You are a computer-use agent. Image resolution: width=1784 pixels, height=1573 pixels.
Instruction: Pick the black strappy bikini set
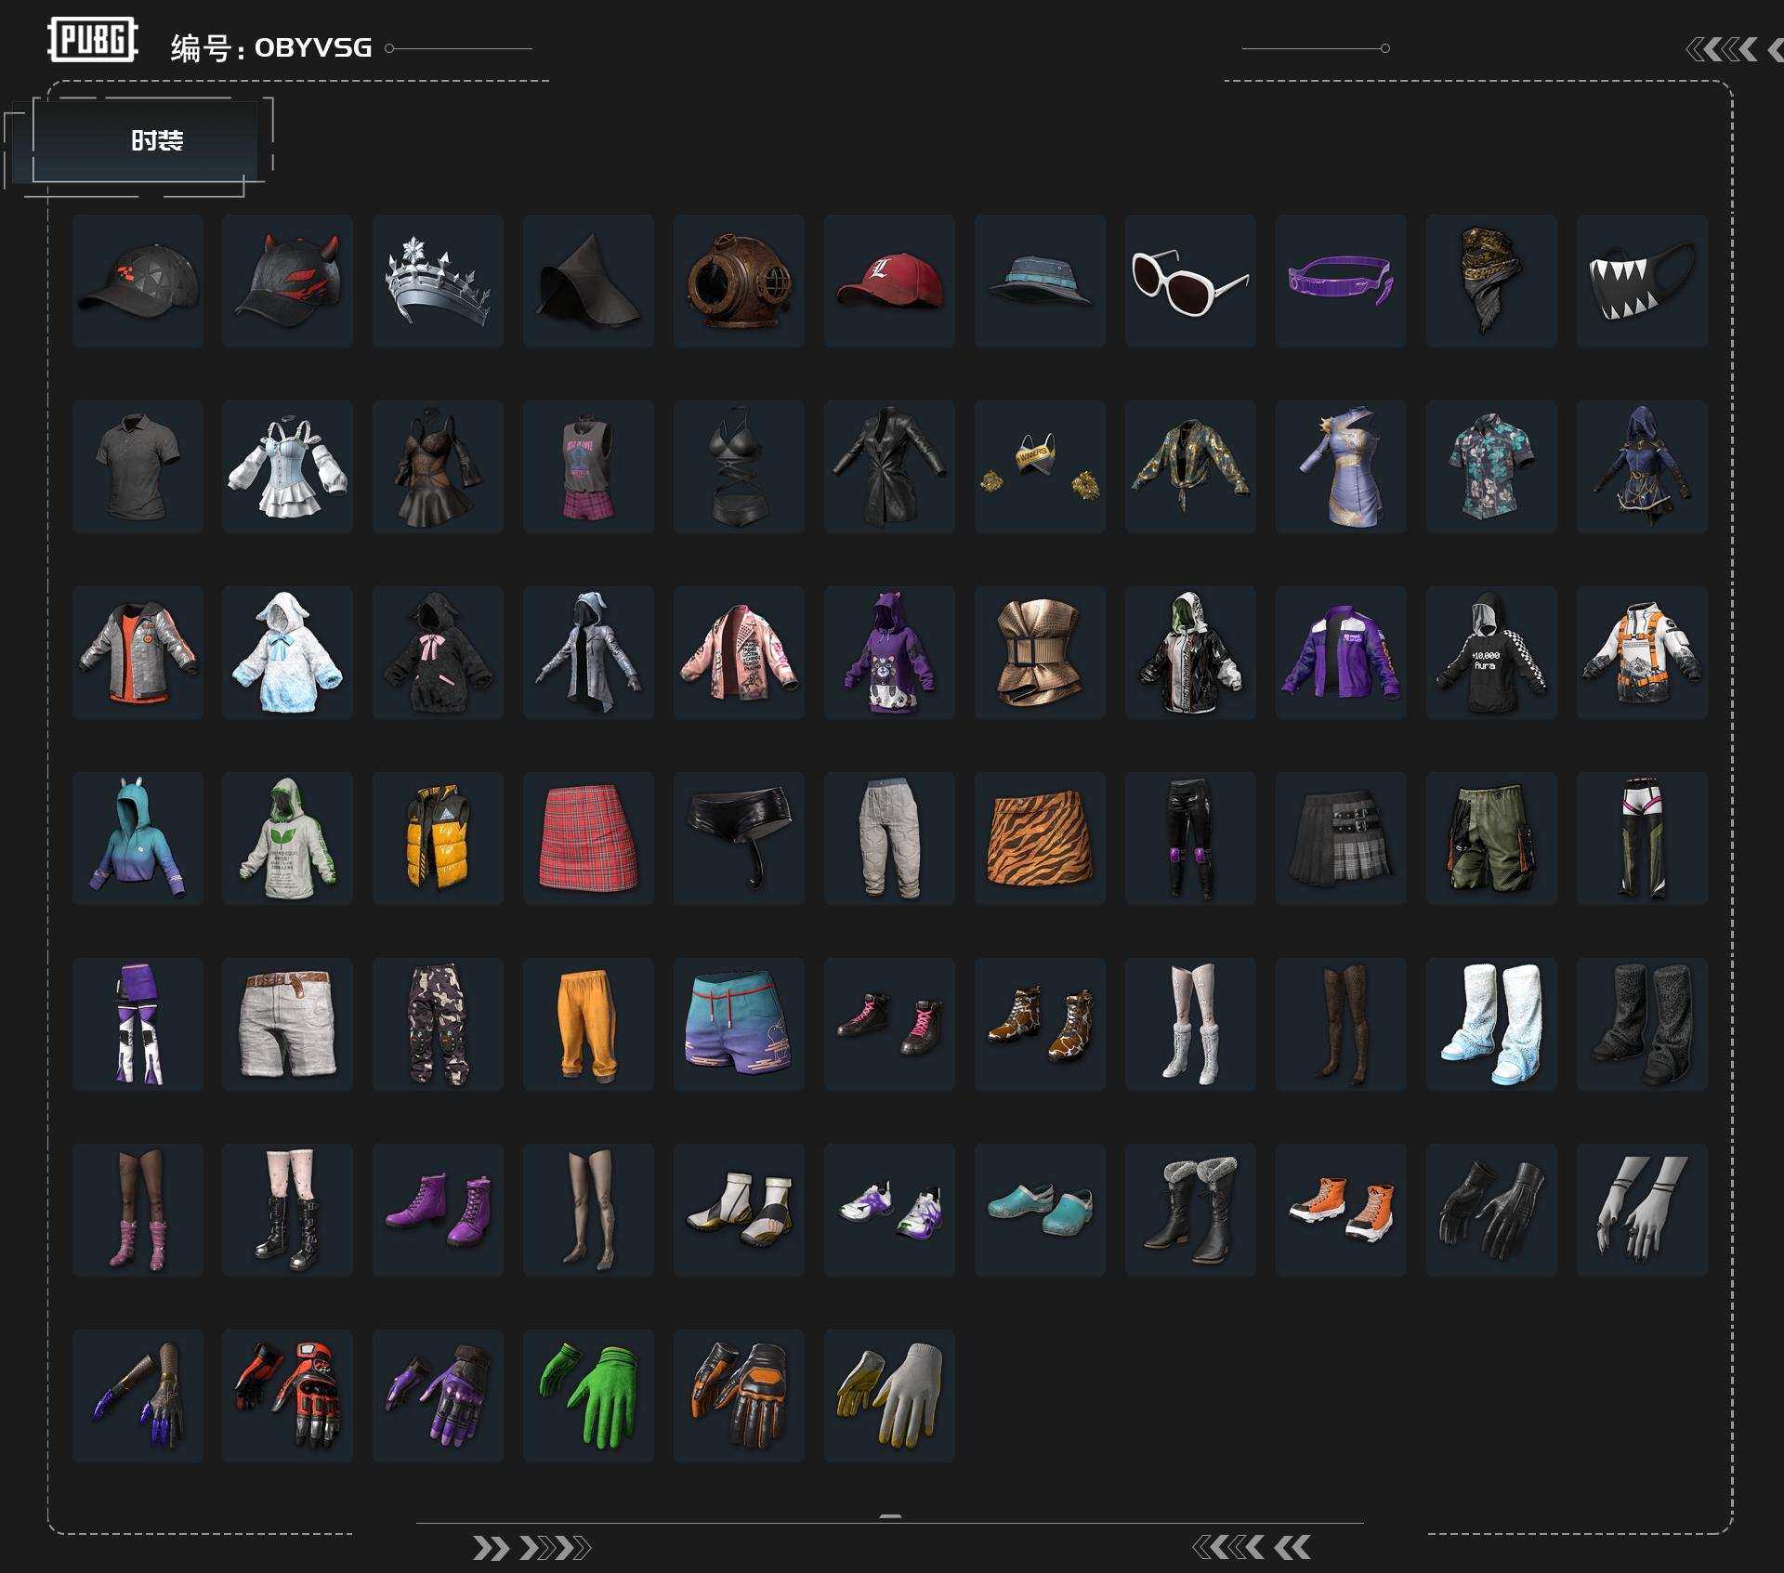point(739,466)
